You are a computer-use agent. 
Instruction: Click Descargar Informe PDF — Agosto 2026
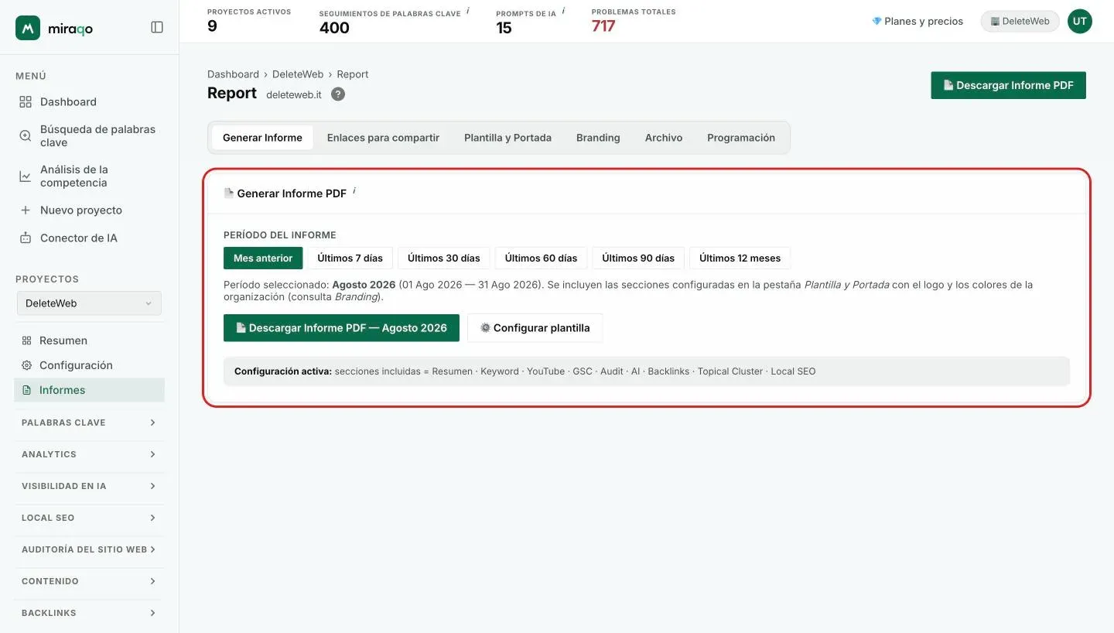click(341, 327)
